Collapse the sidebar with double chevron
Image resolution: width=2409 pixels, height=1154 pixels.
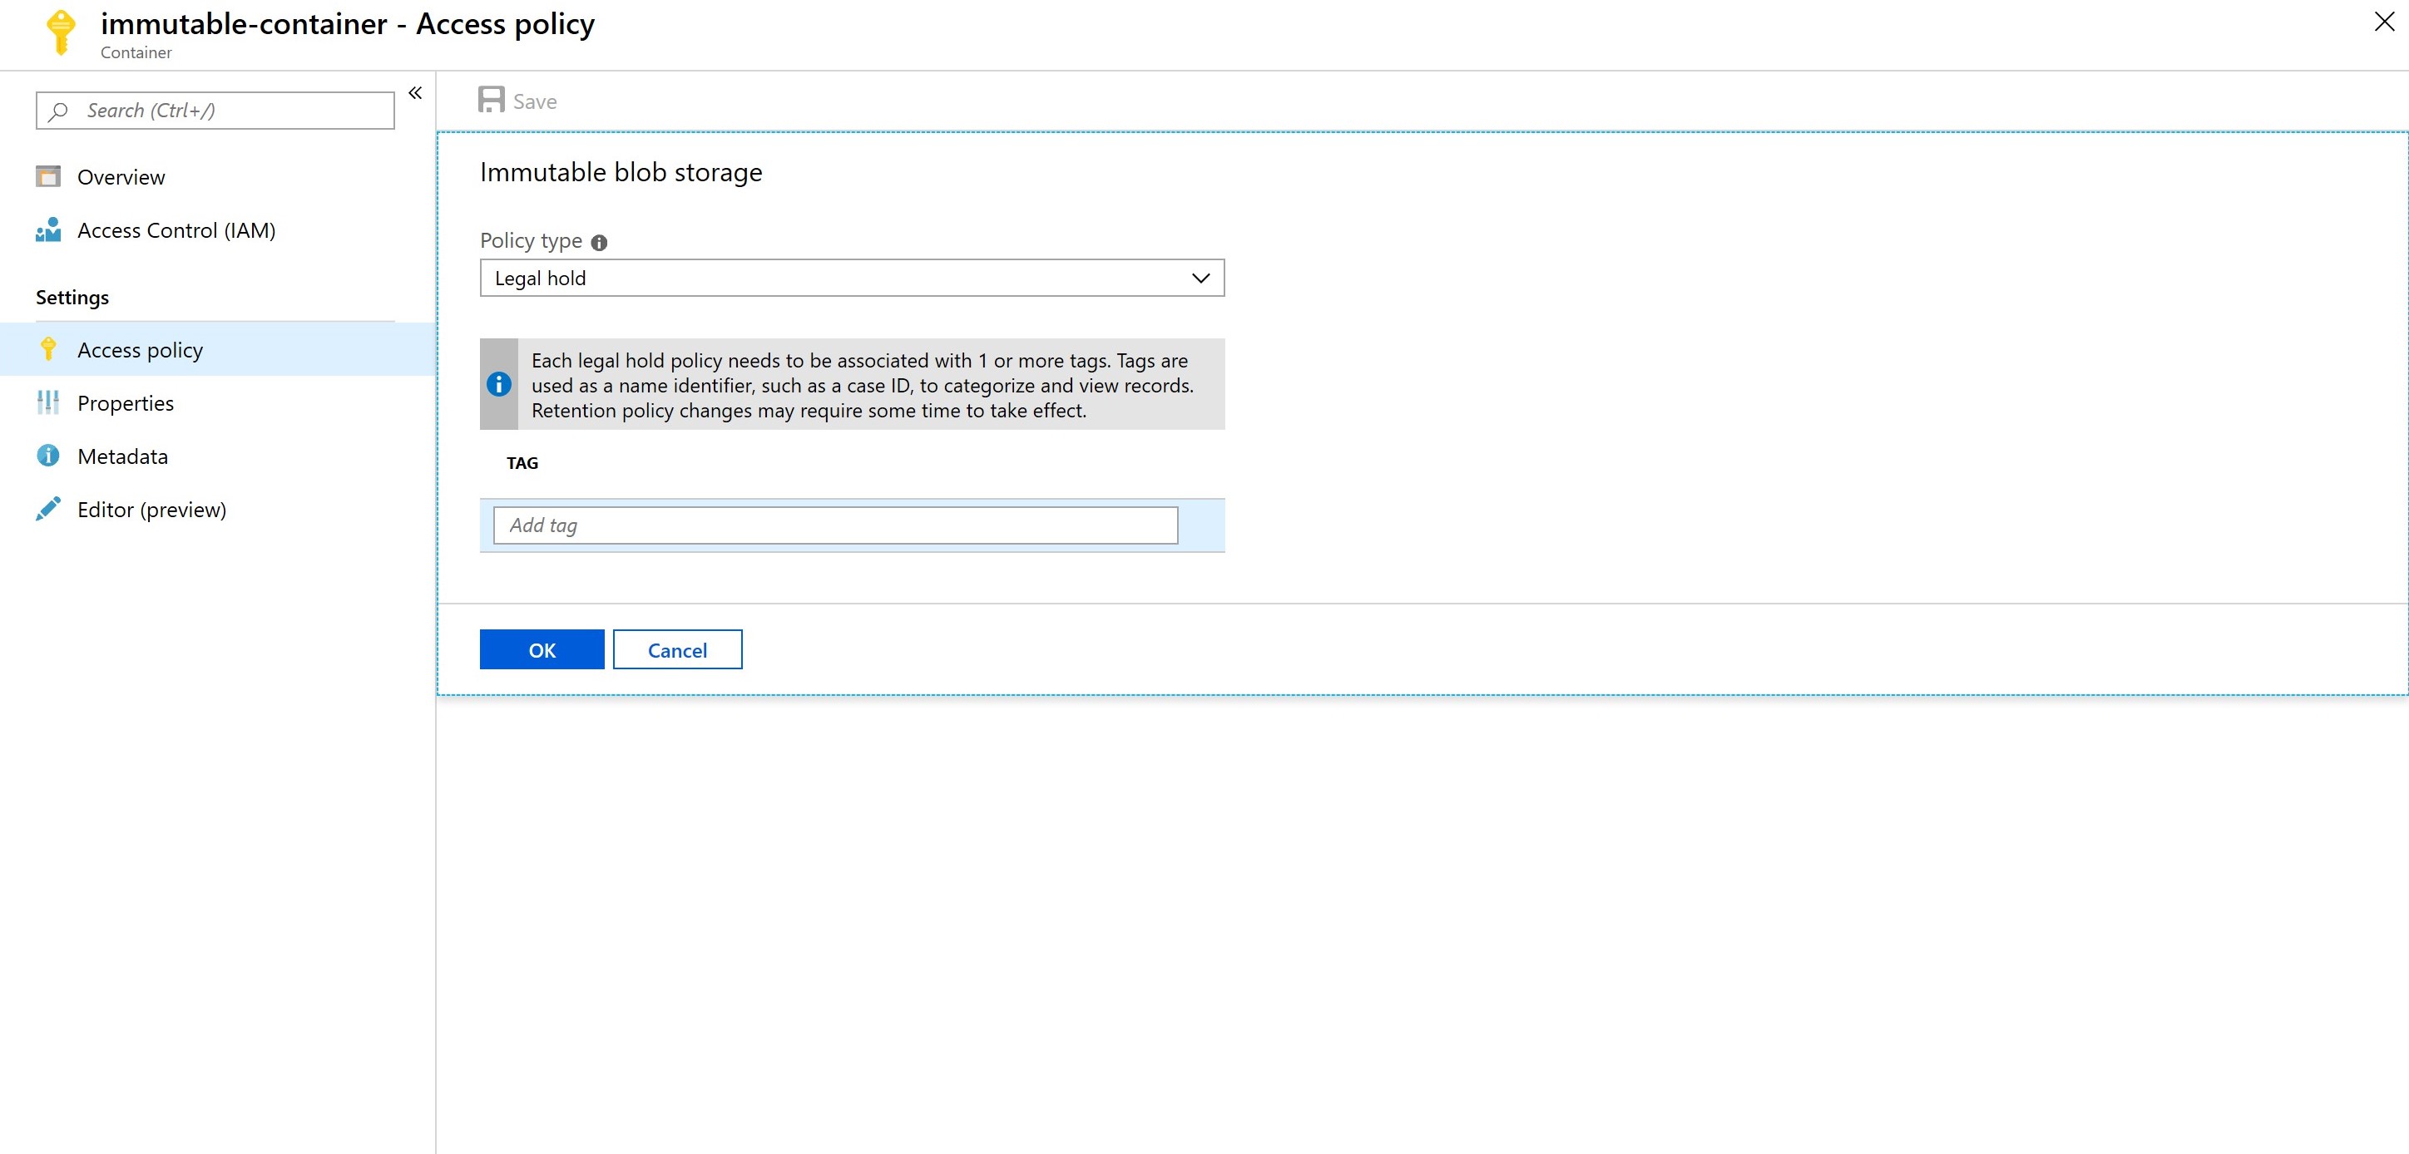[415, 92]
